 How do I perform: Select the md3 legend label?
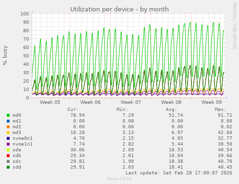tap(17, 133)
